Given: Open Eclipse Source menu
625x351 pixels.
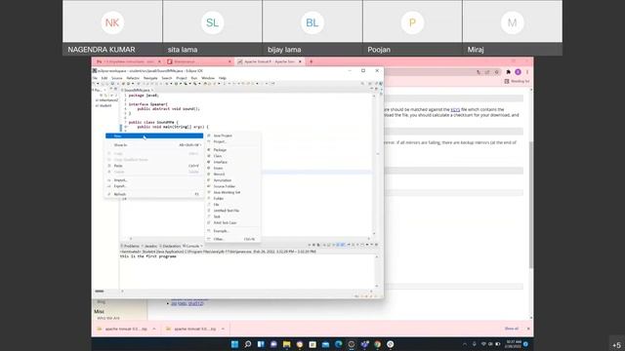Looking at the screenshot, I should tap(117, 78).
